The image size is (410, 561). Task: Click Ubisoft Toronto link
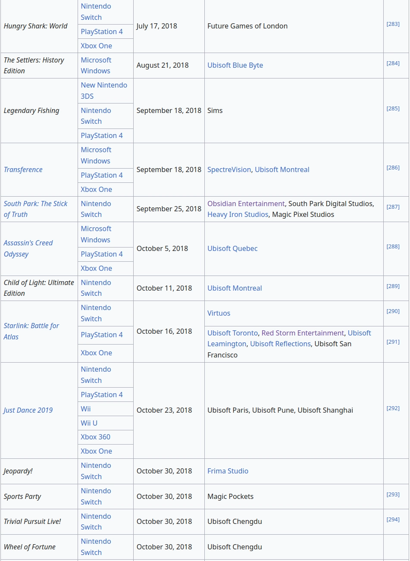point(232,333)
